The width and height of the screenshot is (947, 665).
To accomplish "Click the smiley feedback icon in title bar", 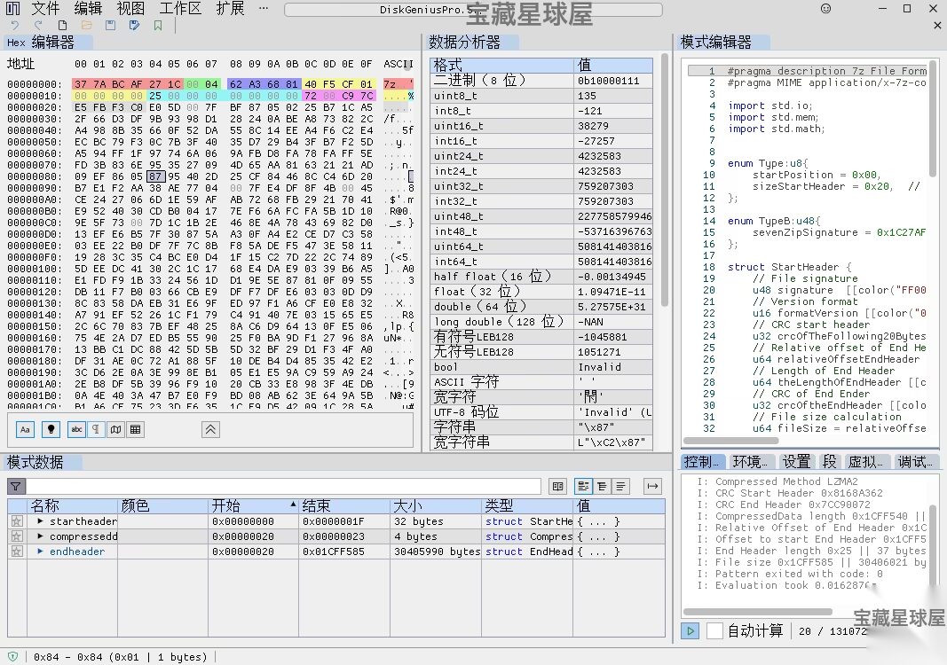I will [826, 9].
